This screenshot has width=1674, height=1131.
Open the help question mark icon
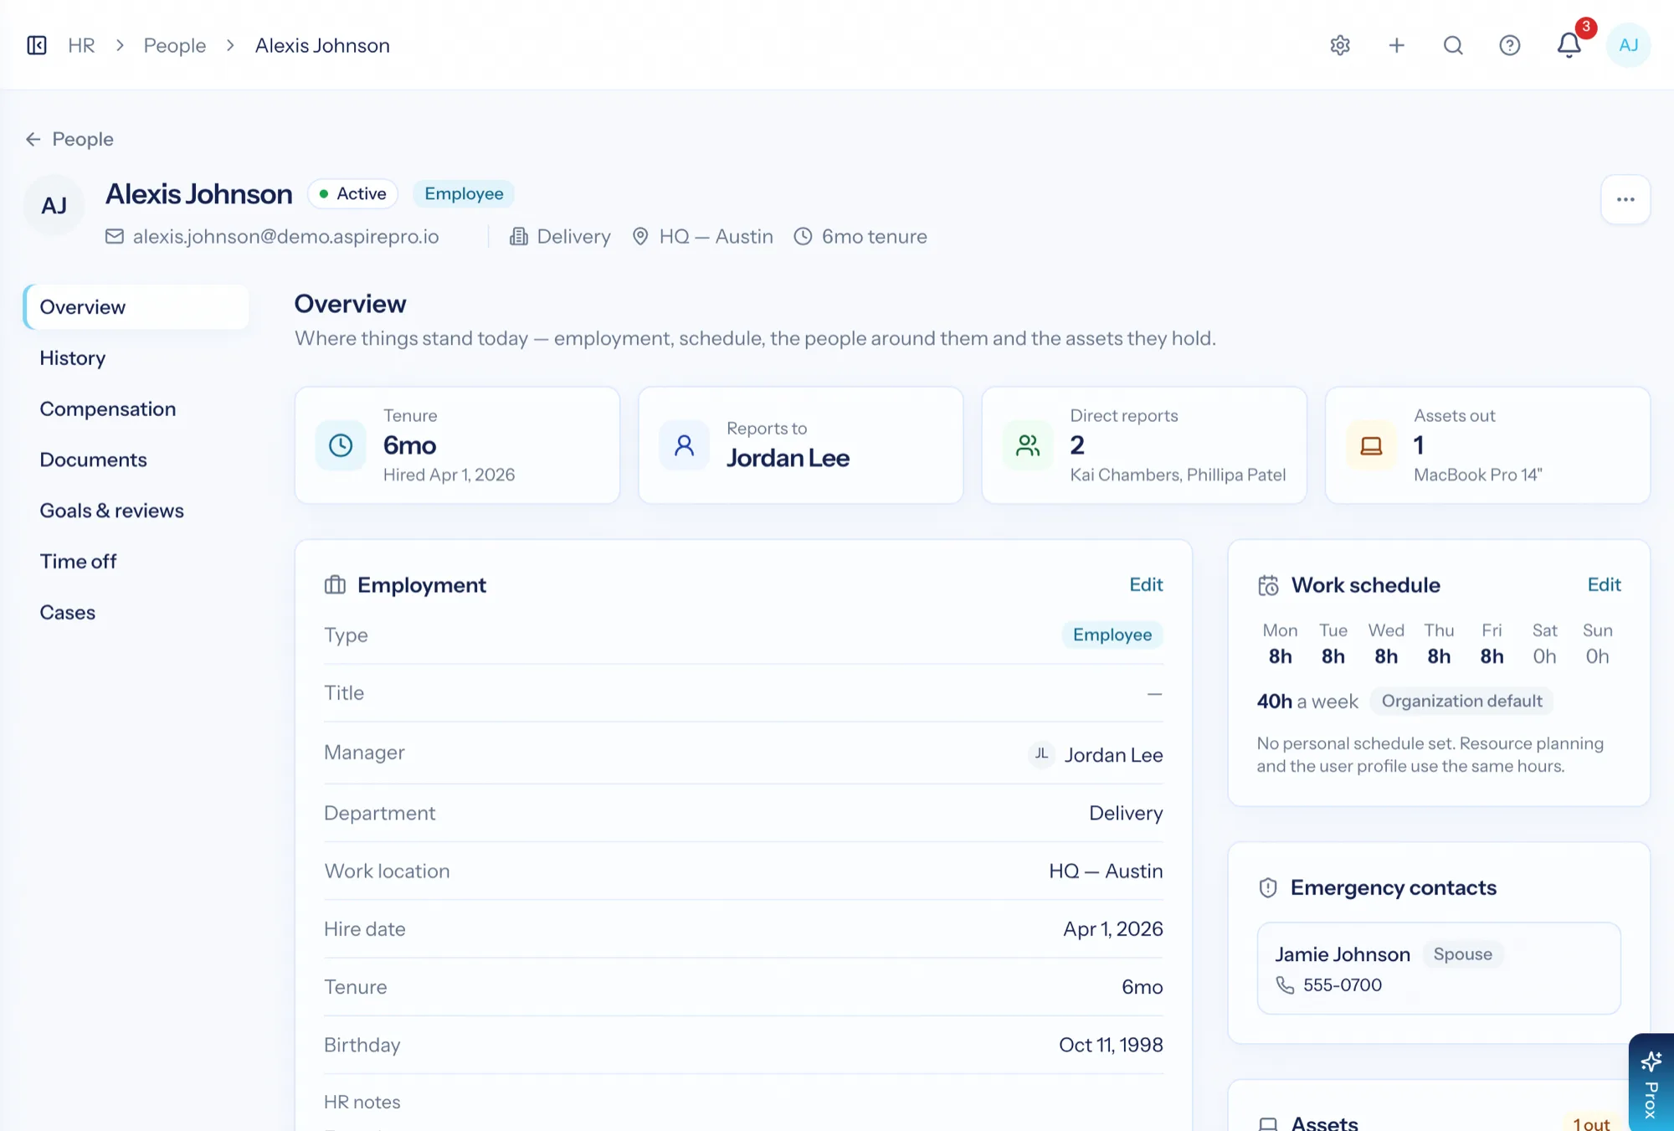click(x=1509, y=45)
